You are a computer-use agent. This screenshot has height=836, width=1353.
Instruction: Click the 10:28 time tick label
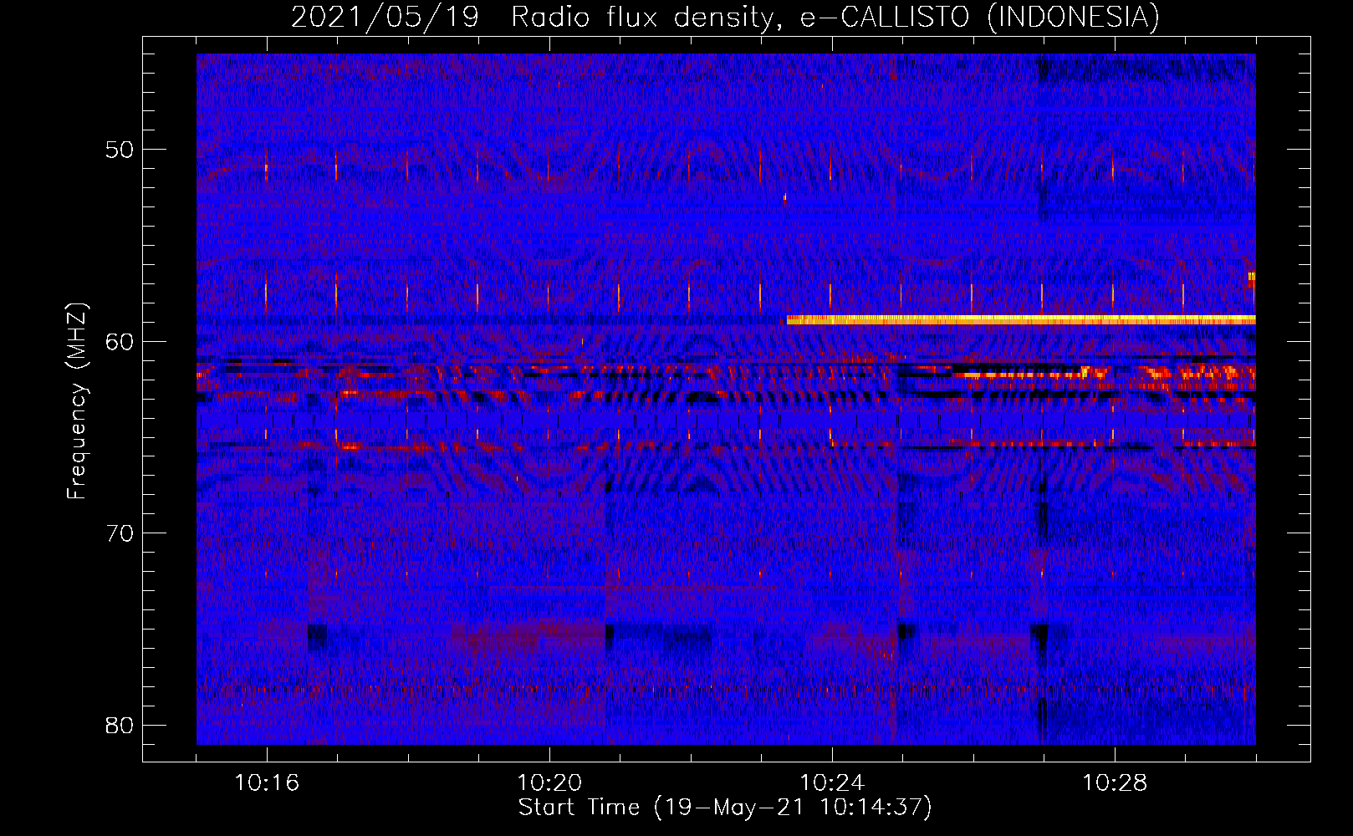tap(1115, 783)
